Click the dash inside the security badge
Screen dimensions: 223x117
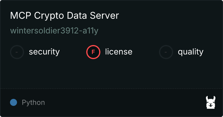pyautogui.click(x=17, y=52)
